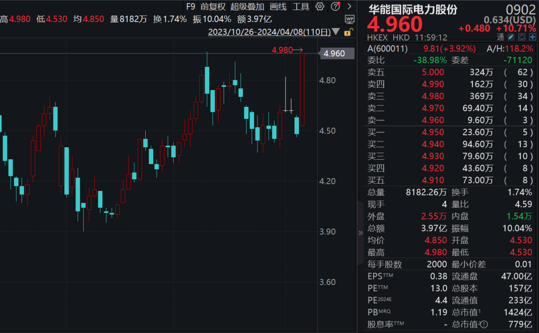
Task: Click the 0.634(USD) converted price
Action: 510,20
